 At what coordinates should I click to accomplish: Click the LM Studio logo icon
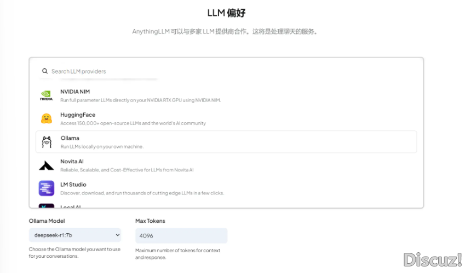point(46,188)
